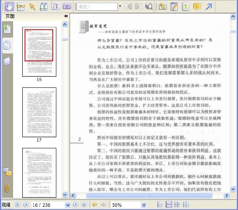The width and height of the screenshot is (238, 210).
Task: Open the Attachments paperclip panel
Action: click(x=7, y=188)
